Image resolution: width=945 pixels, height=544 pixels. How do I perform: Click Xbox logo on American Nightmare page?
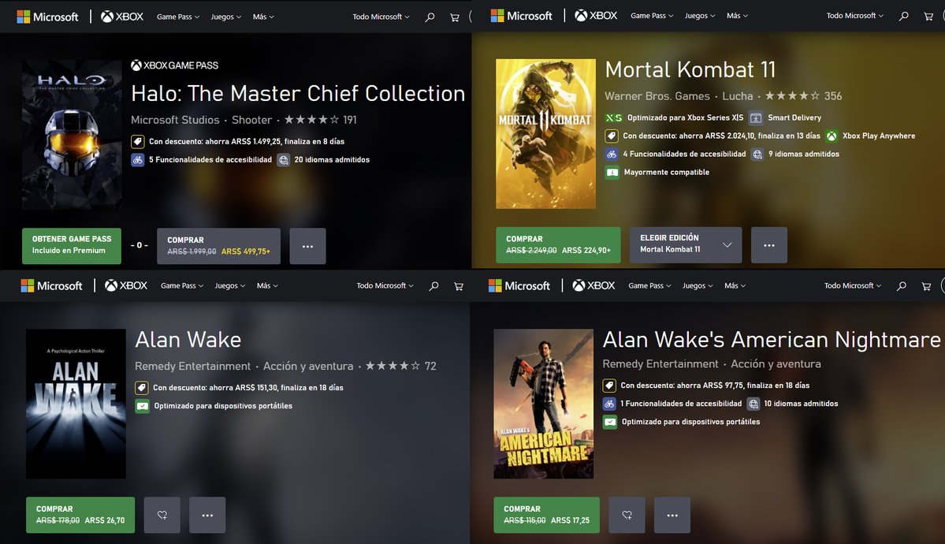[x=593, y=286]
